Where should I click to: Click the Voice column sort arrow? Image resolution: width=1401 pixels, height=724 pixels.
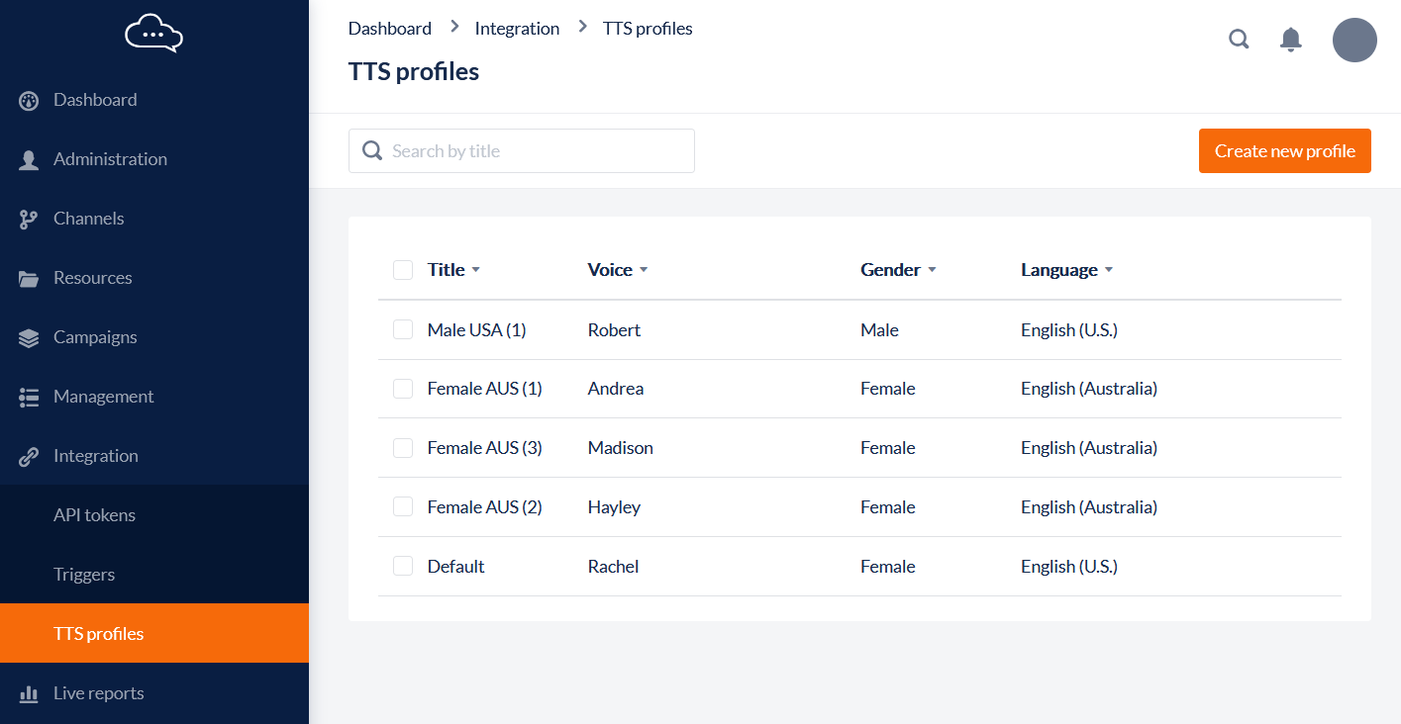click(644, 270)
